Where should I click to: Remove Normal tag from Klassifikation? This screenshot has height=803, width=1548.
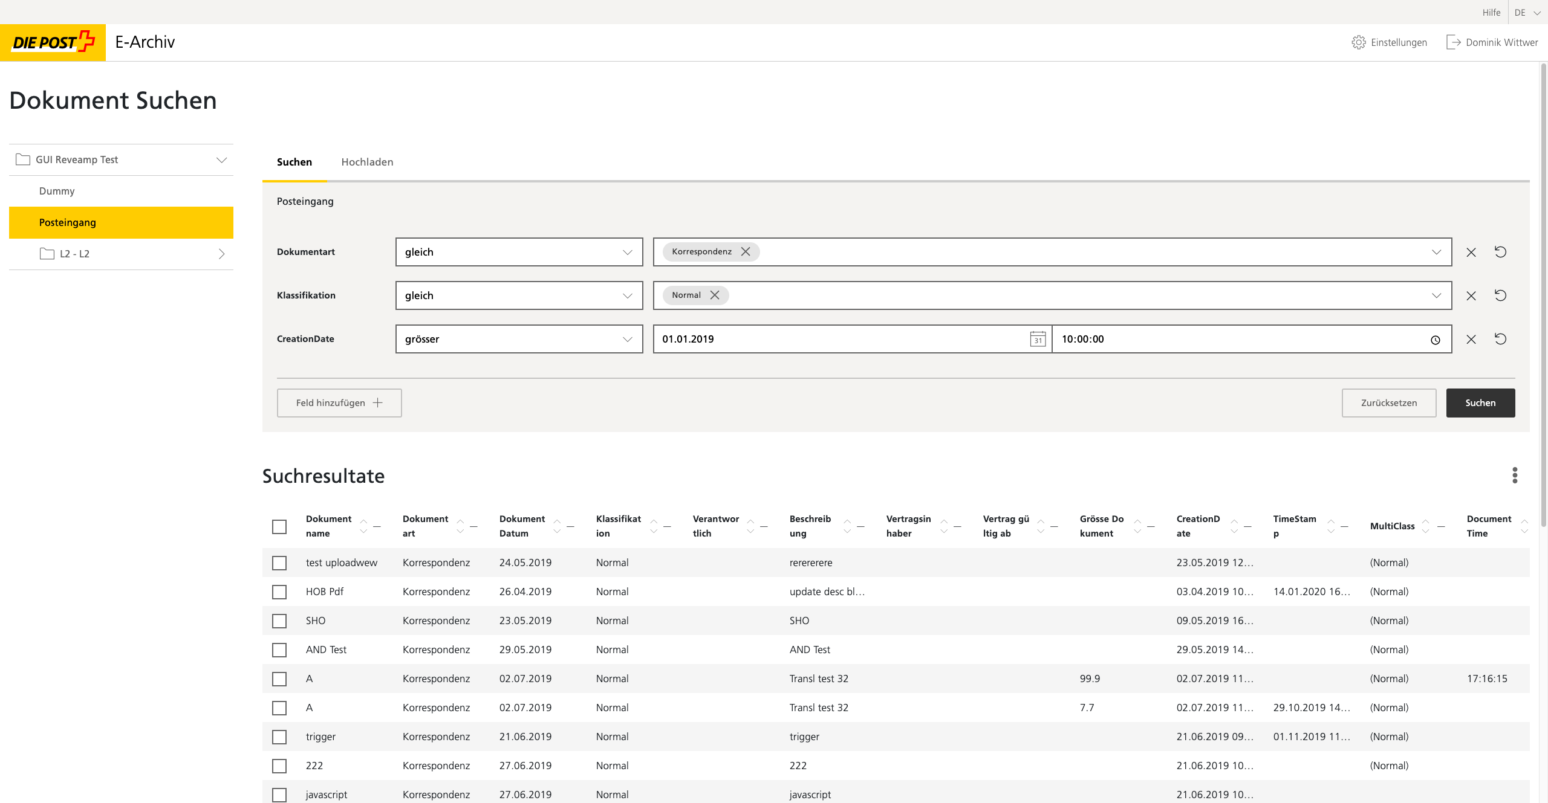[x=715, y=295]
